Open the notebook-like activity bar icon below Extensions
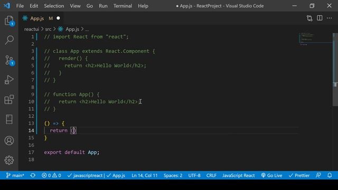 click(x=10, y=119)
